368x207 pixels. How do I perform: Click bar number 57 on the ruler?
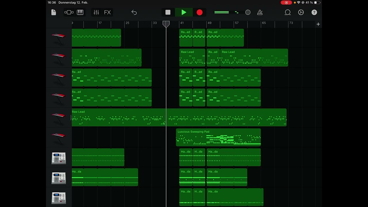237,23
